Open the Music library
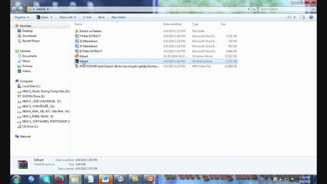This screenshot has width=327, height=184. [26, 61]
